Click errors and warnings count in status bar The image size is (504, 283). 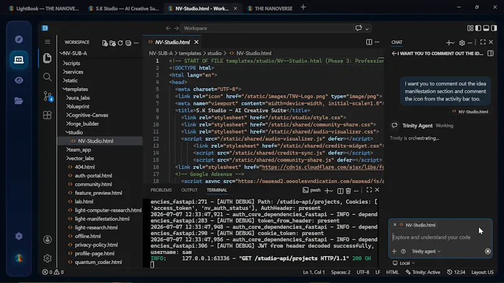53,272
